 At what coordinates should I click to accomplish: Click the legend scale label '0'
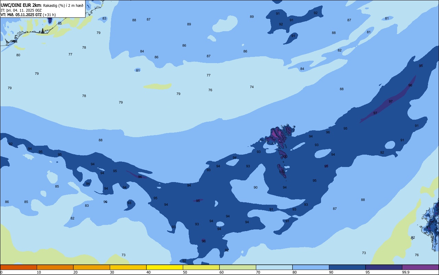click(1, 272)
